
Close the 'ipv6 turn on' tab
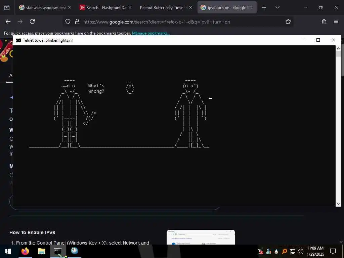[x=251, y=7]
